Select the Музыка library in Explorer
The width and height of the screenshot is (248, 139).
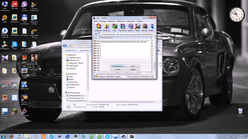point(71,87)
